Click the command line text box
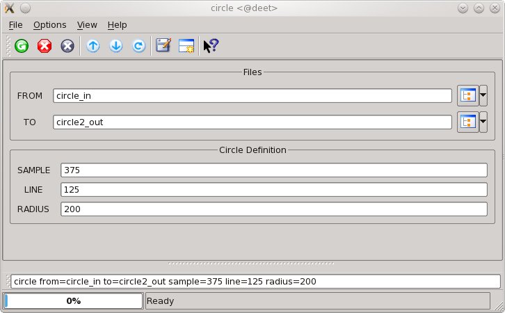The width and height of the screenshot is (505, 313). pos(255,281)
